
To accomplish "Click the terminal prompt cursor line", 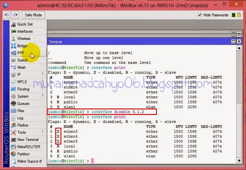I will tap(71, 161).
